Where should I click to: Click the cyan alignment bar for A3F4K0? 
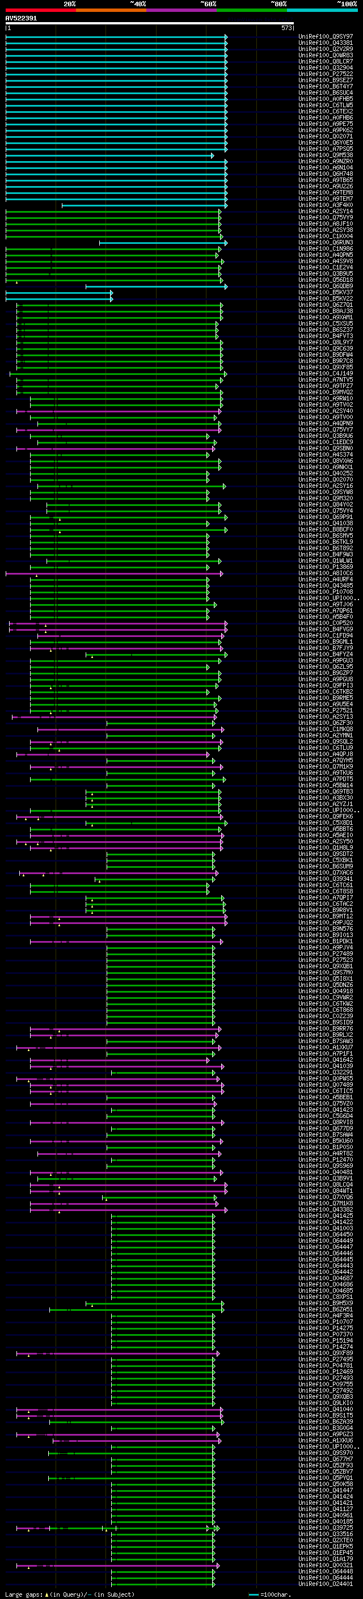tap(145, 205)
